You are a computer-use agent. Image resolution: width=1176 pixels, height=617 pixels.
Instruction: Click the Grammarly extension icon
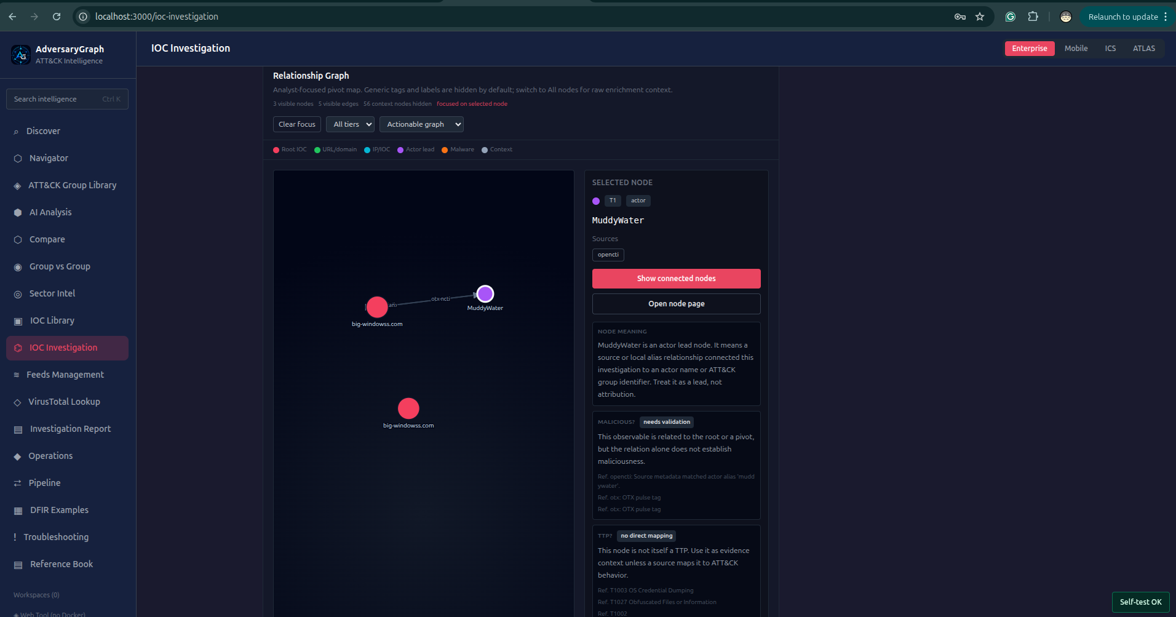(1011, 17)
